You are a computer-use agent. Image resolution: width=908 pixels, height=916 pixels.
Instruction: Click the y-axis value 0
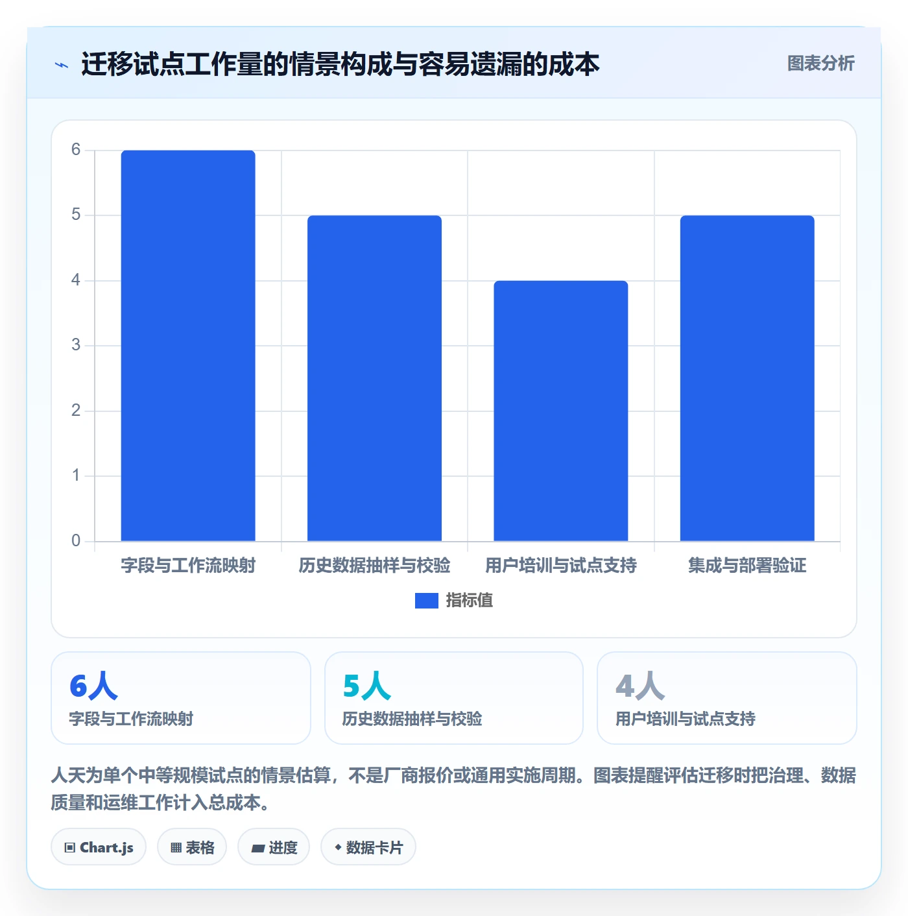(x=76, y=540)
